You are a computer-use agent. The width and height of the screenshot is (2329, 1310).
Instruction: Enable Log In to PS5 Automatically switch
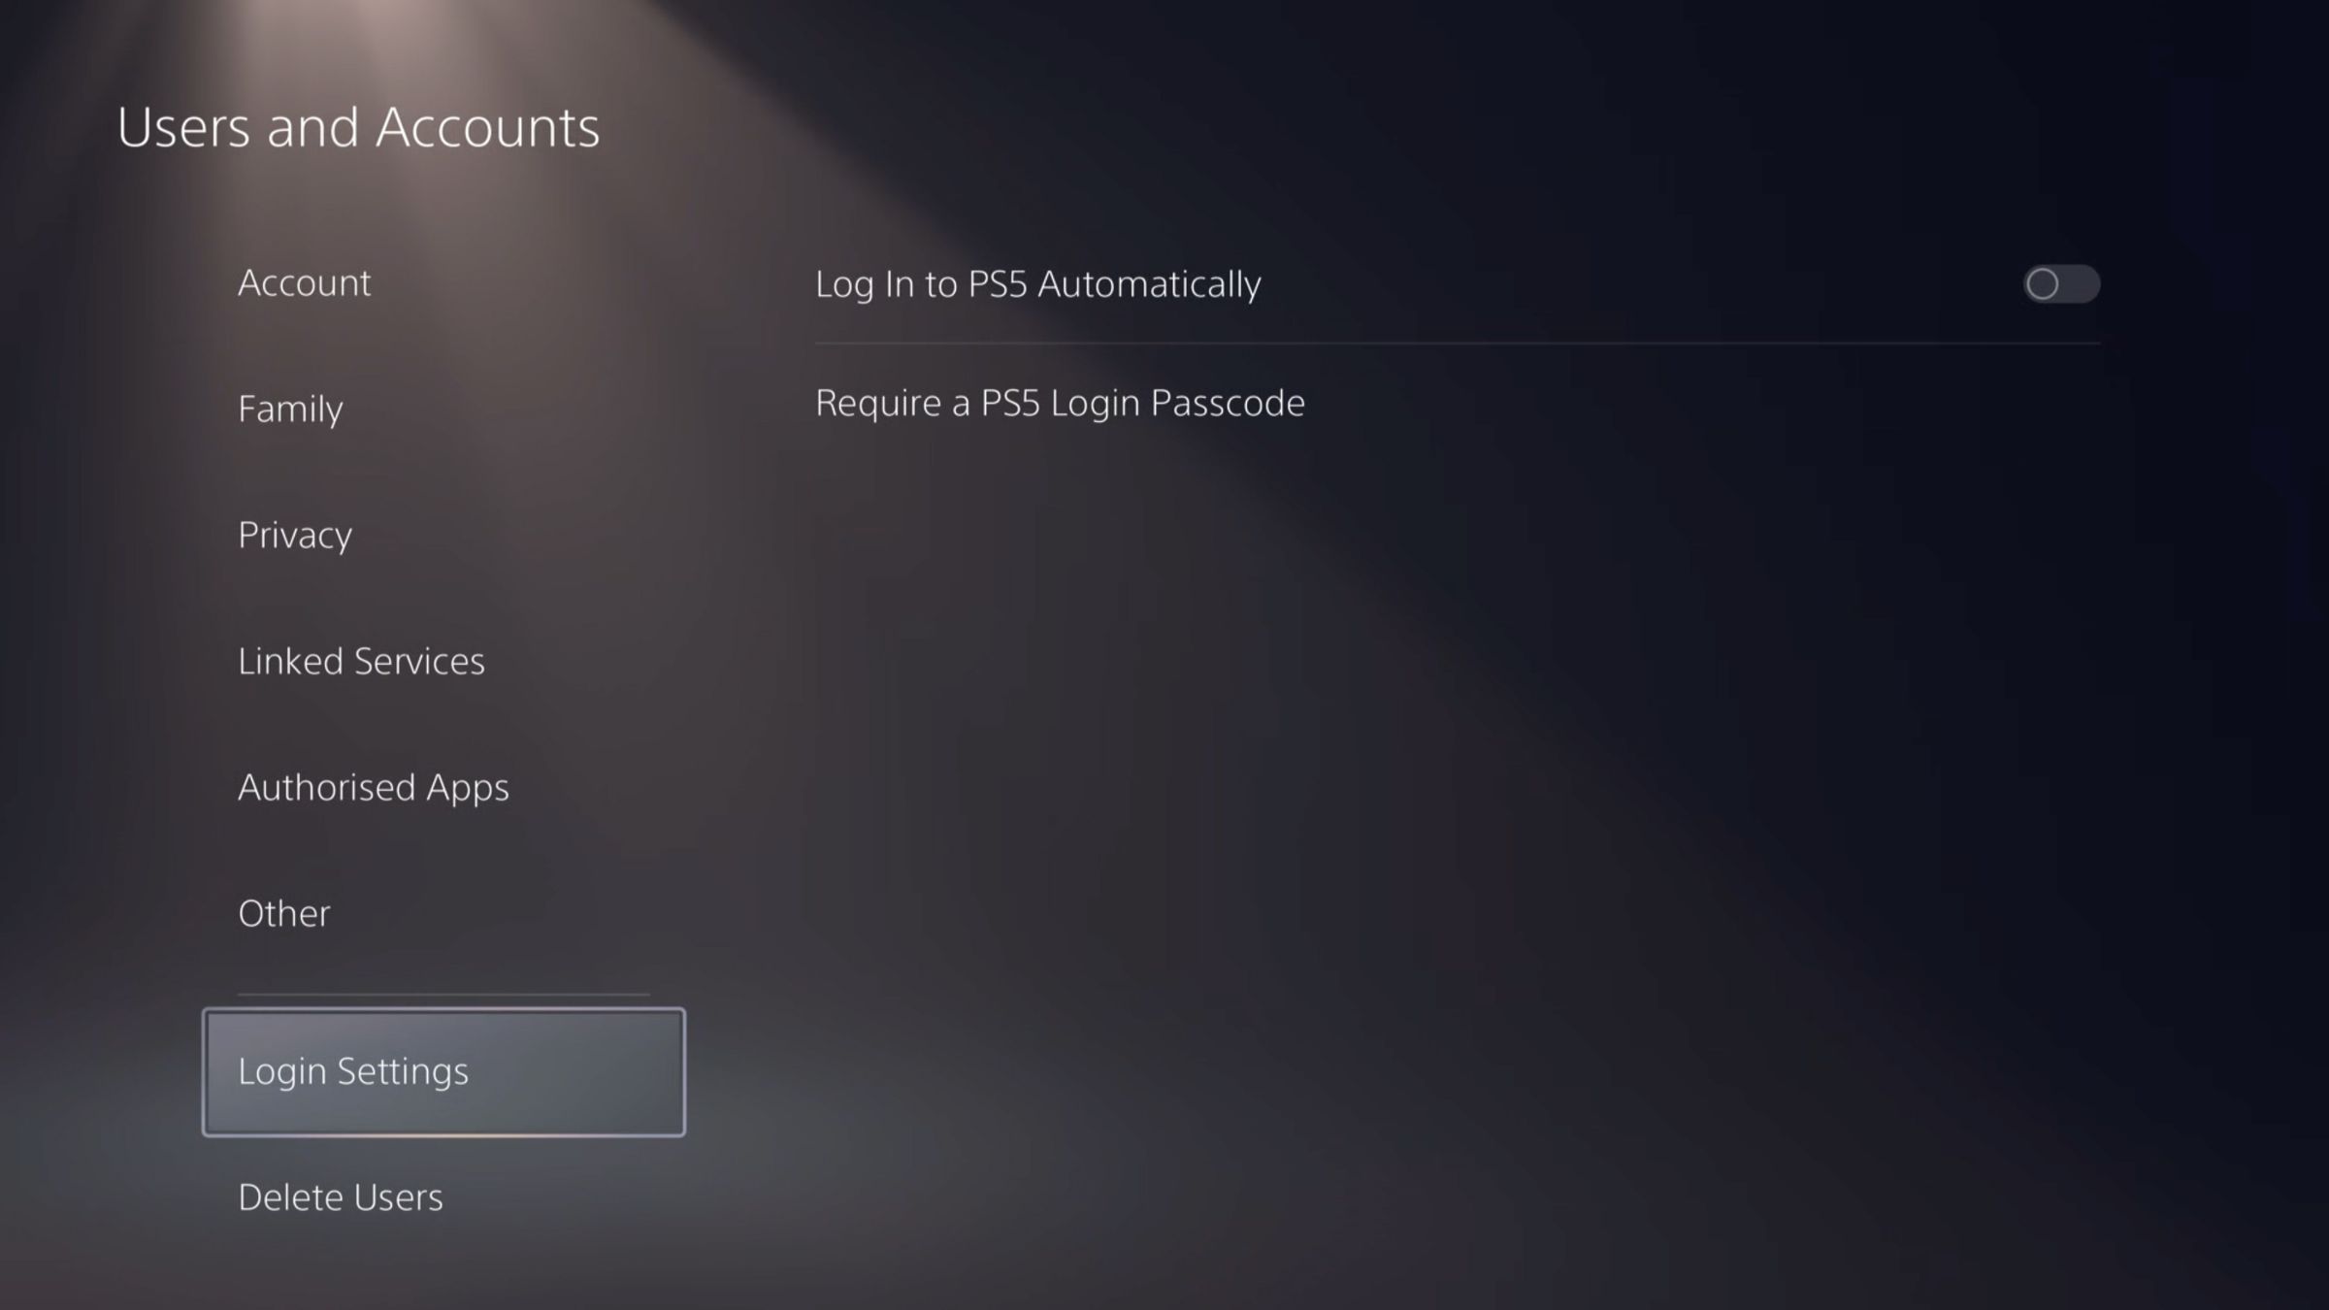[2062, 283]
